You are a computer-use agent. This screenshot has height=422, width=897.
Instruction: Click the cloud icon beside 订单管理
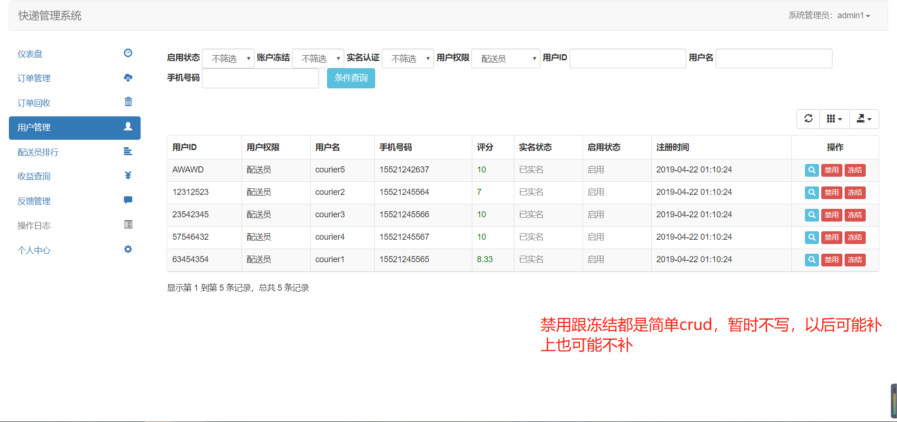pyautogui.click(x=128, y=78)
